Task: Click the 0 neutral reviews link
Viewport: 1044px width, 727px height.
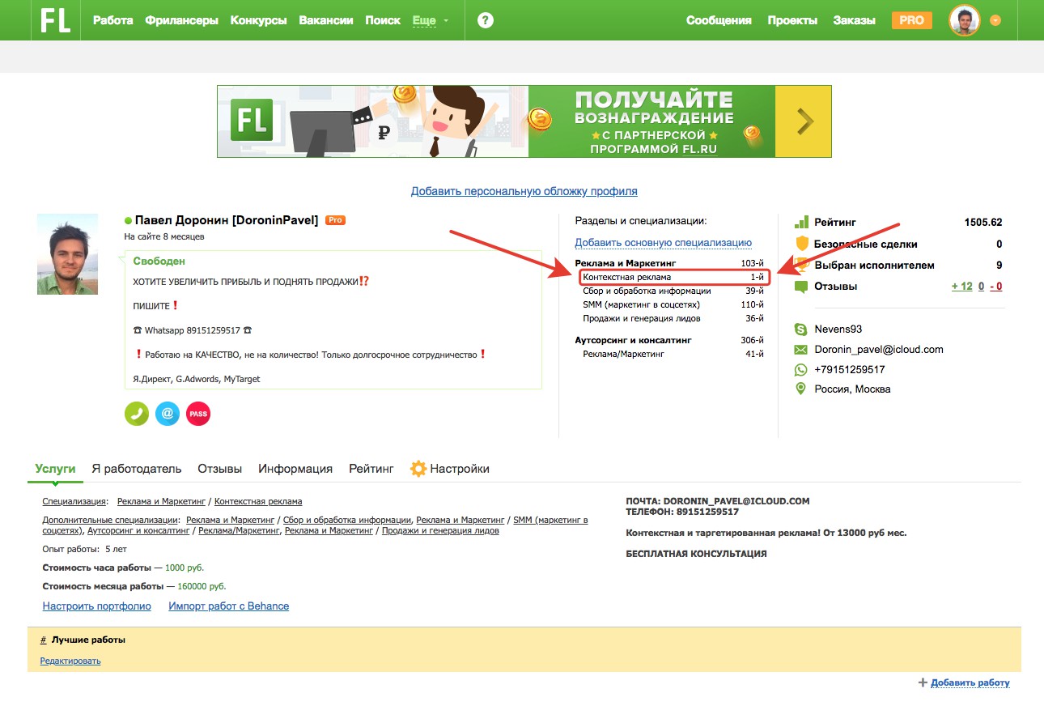Action: point(982,287)
